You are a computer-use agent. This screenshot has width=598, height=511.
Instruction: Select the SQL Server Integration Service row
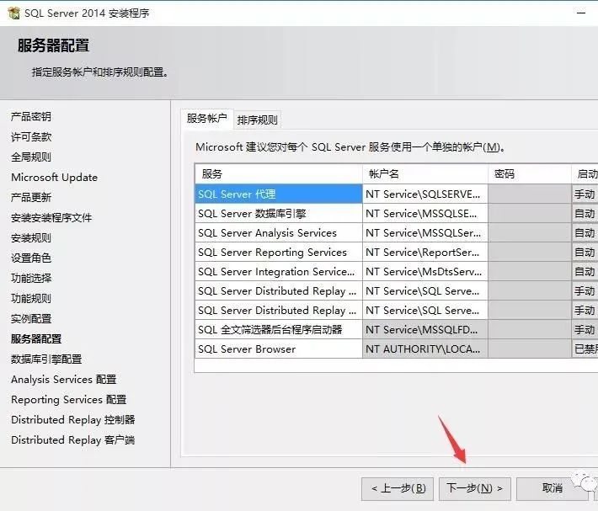click(x=279, y=272)
